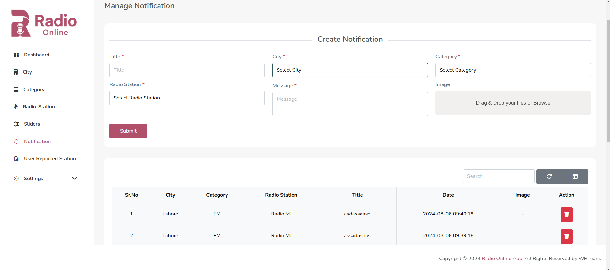Open the Radio Online App footer link
The width and height of the screenshot is (610, 270).
tap(502, 259)
